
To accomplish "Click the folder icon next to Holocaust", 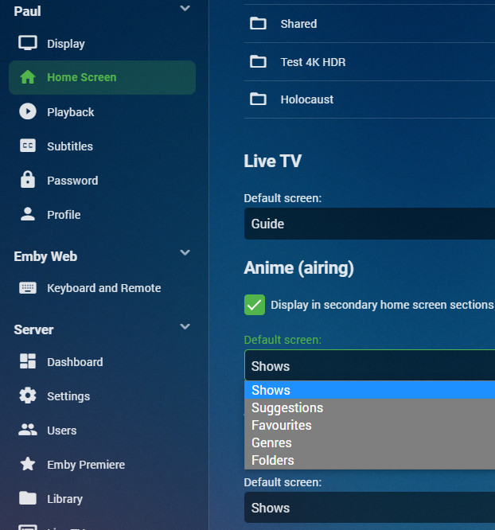I will (258, 99).
